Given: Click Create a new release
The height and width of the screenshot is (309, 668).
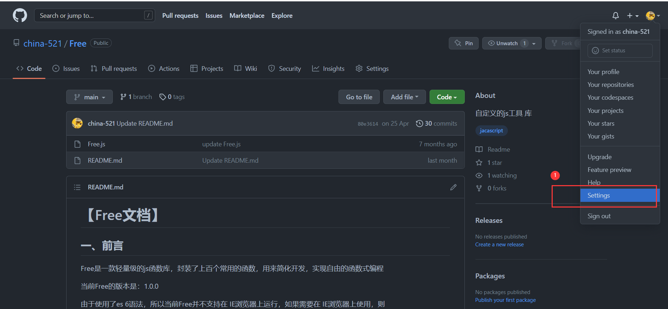Looking at the screenshot, I should [x=499, y=245].
